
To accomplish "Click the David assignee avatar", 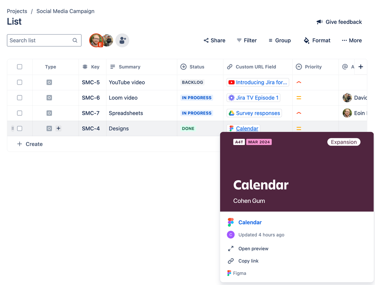I will tap(347, 98).
